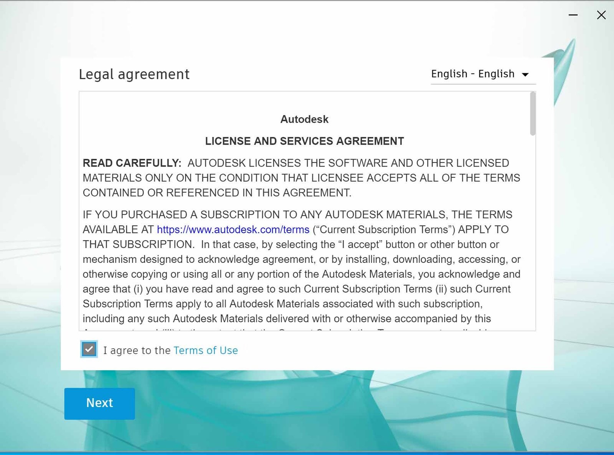614x455 pixels.
Task: Uncheck the I agree to the Terms checkbox
Action: (89, 349)
